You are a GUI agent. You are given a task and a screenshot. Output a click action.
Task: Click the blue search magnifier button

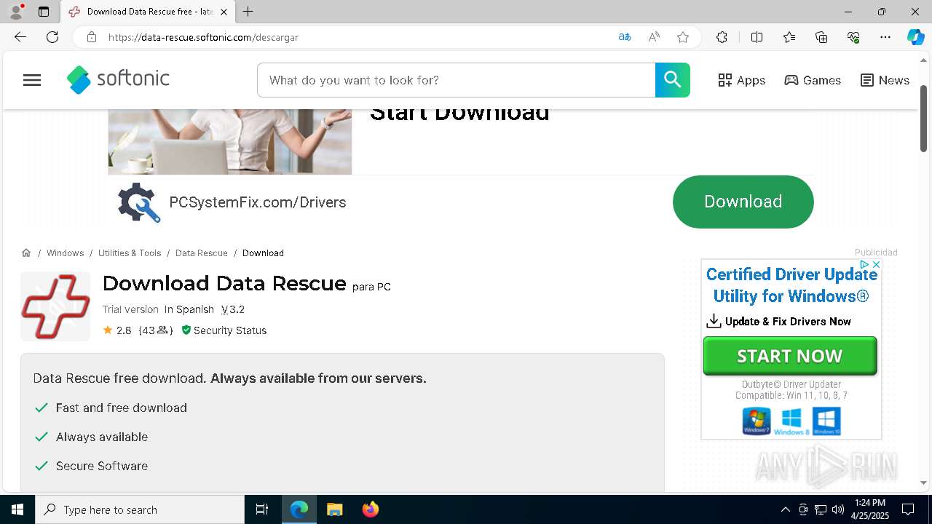tap(672, 80)
